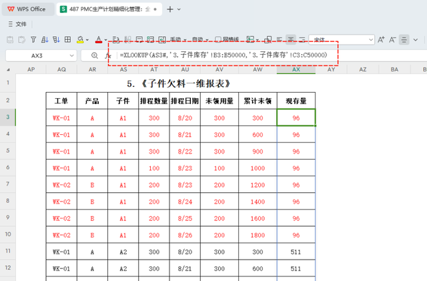Sort ascending with the A-arrow icon
Viewport: 427px width, 281px height.
(x=45, y=40)
